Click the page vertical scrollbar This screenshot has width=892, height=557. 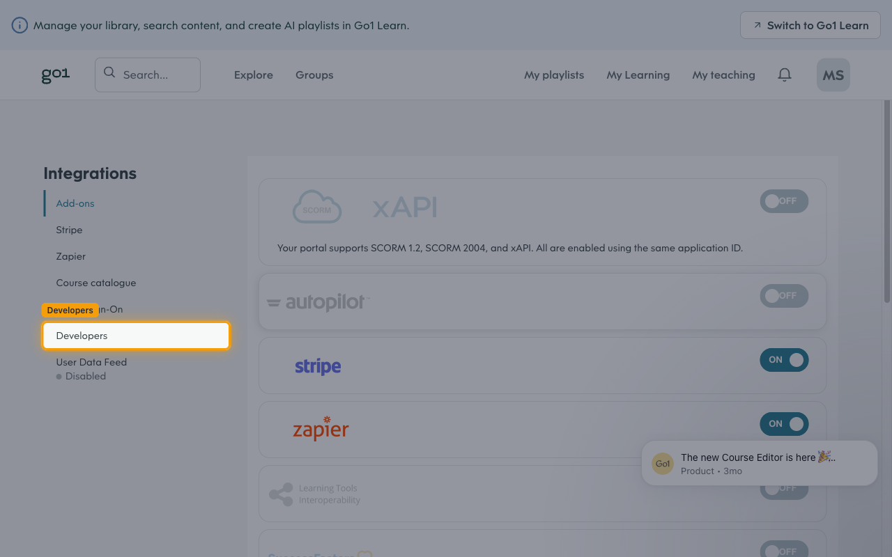click(x=887, y=202)
